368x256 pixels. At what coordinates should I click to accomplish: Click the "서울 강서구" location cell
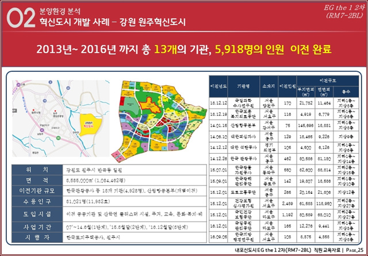[x=269, y=125]
